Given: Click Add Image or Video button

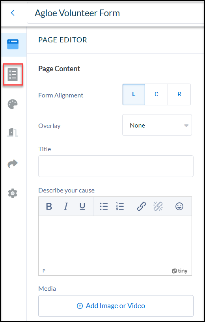Looking at the screenshot, I should 116,306.
